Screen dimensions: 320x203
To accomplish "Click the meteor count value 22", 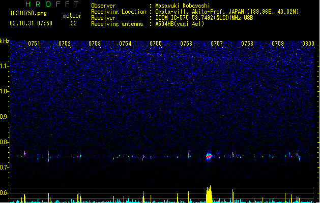I will tap(74, 23).
